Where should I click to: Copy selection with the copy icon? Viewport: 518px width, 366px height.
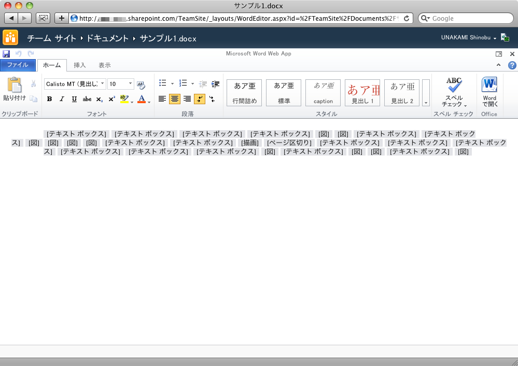click(x=33, y=98)
